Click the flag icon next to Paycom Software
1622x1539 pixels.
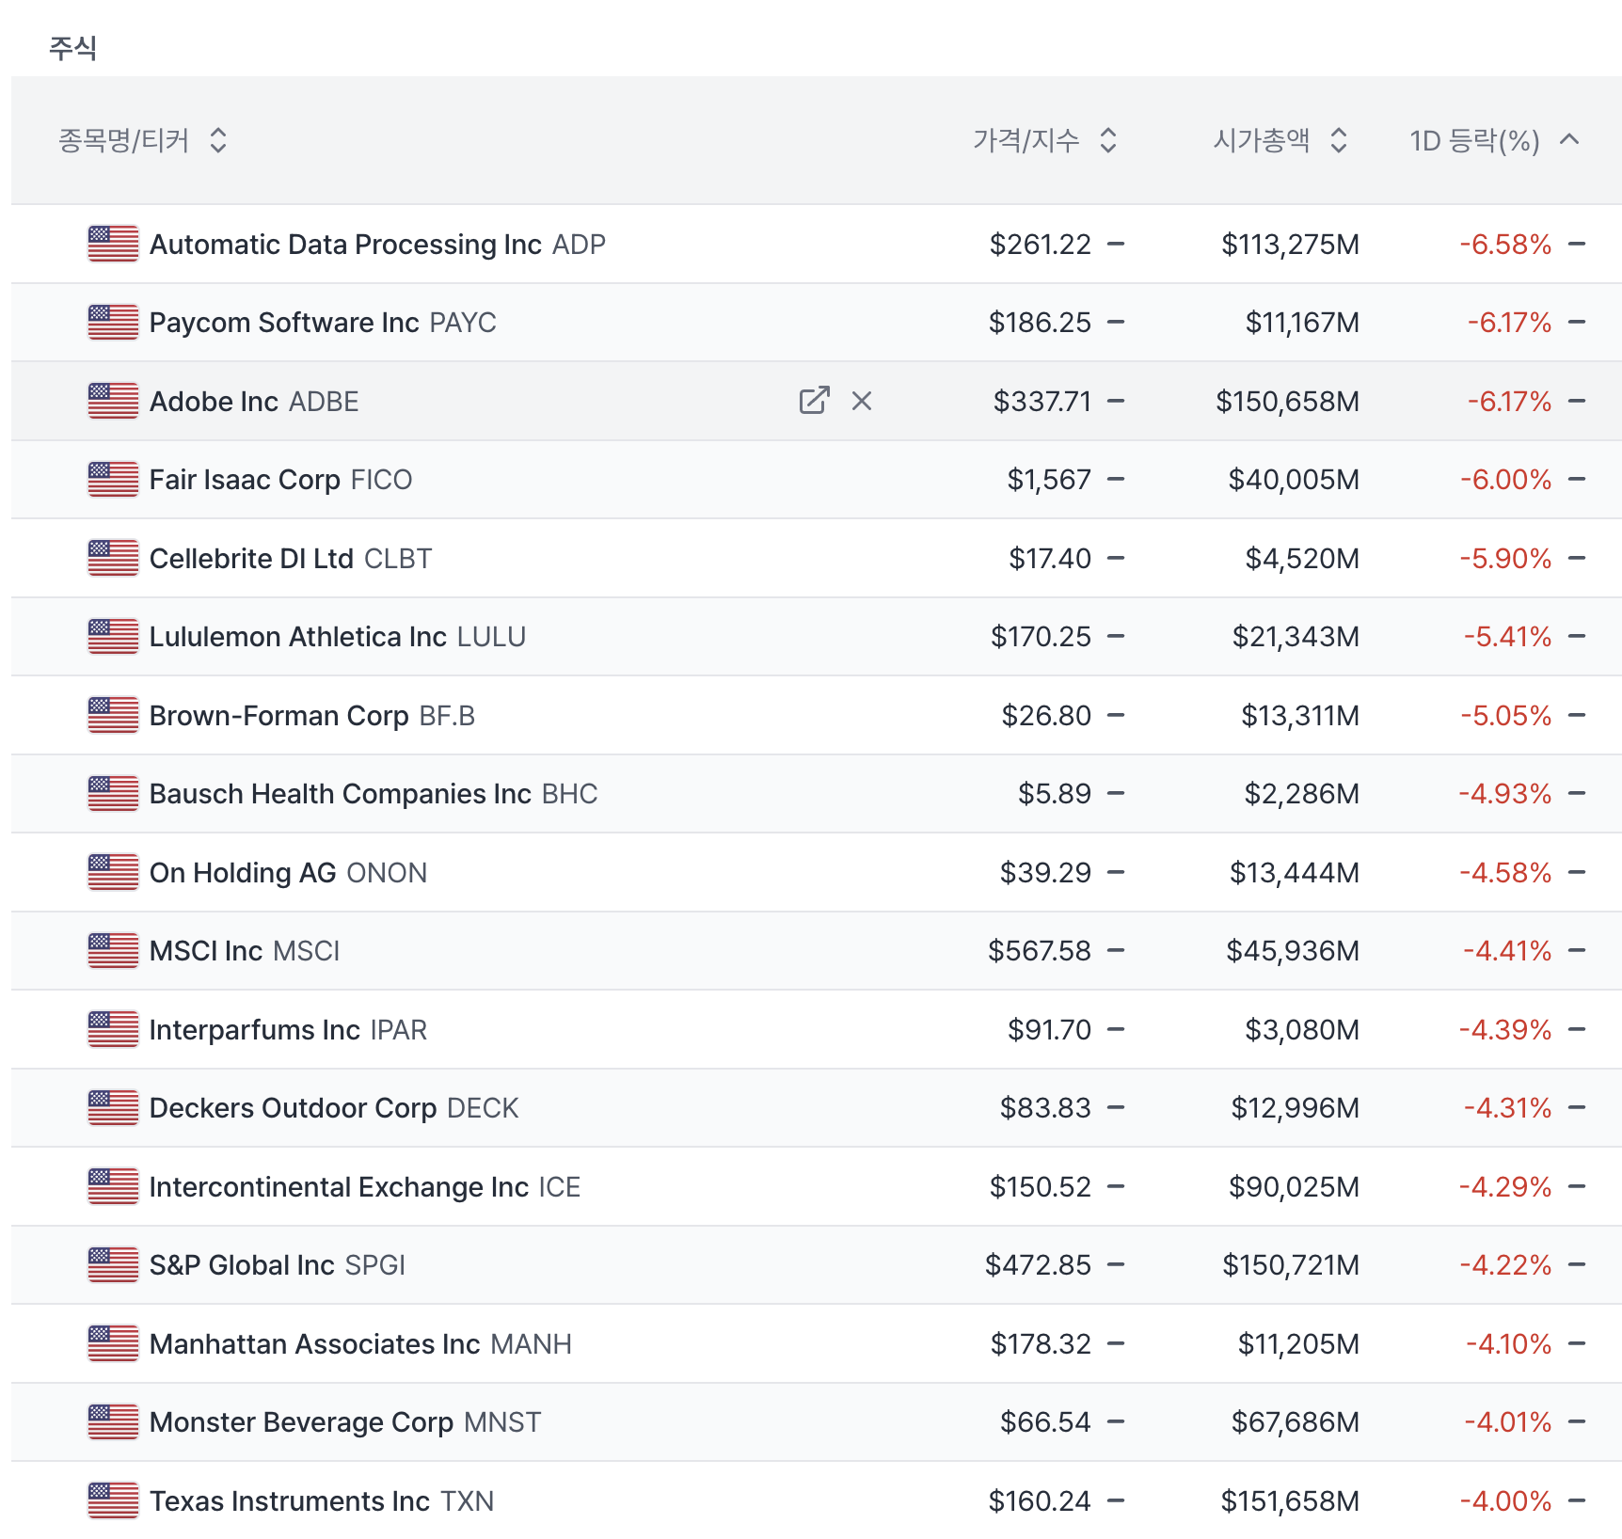pos(113,322)
